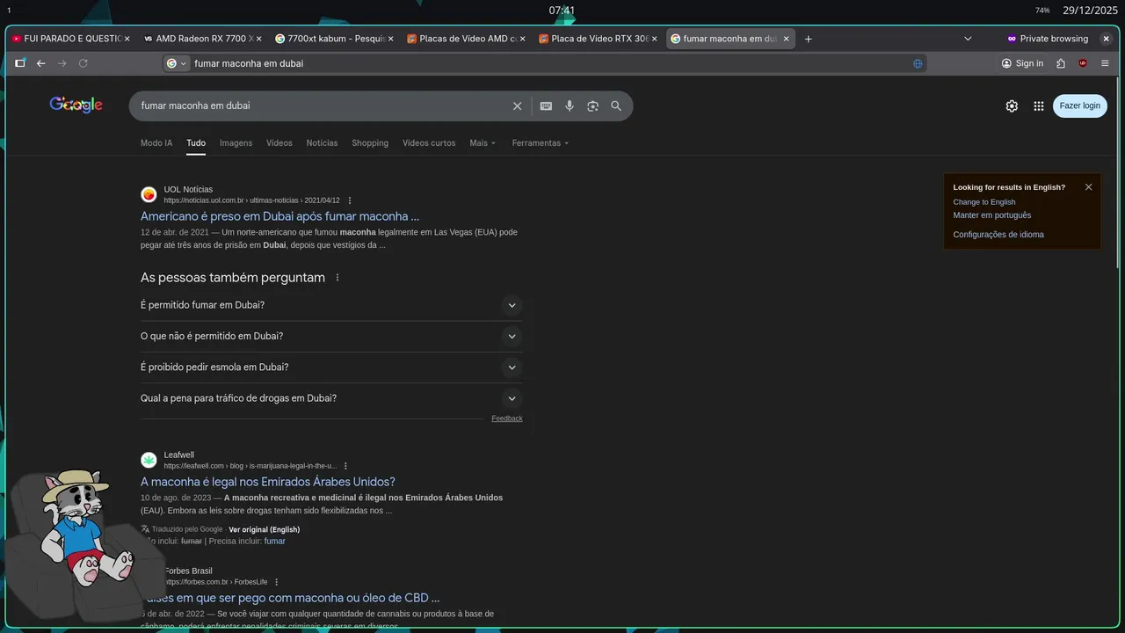The width and height of the screenshot is (1125, 633).
Task: Open the Mais dropdown in search filters
Action: (x=483, y=143)
